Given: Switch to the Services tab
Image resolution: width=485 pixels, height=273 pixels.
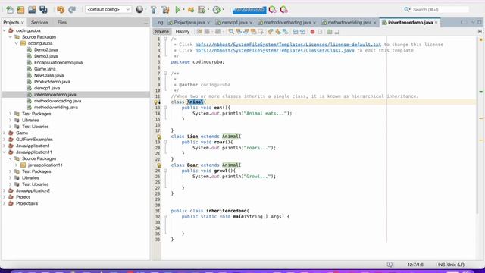Looking at the screenshot, I should (x=39, y=22).
